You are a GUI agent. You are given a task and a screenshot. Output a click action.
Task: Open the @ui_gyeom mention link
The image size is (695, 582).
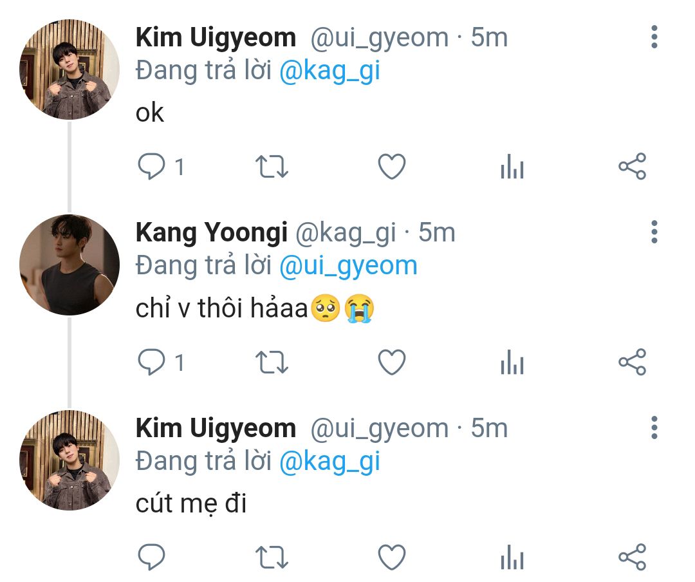[x=348, y=265]
